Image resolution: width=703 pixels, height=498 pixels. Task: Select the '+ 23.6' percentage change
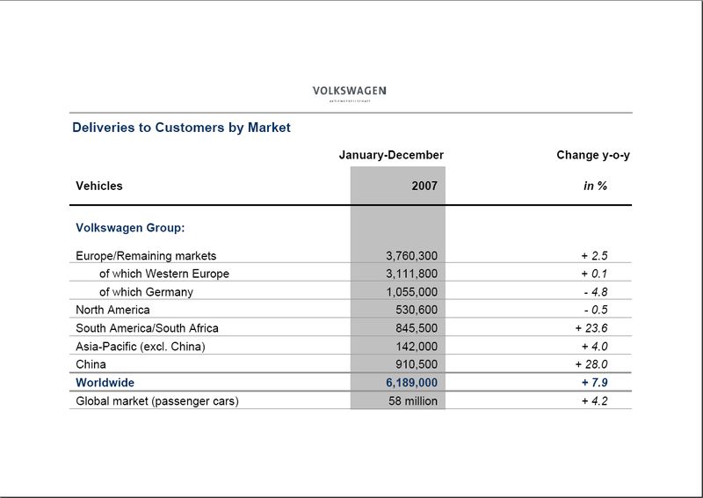point(591,328)
